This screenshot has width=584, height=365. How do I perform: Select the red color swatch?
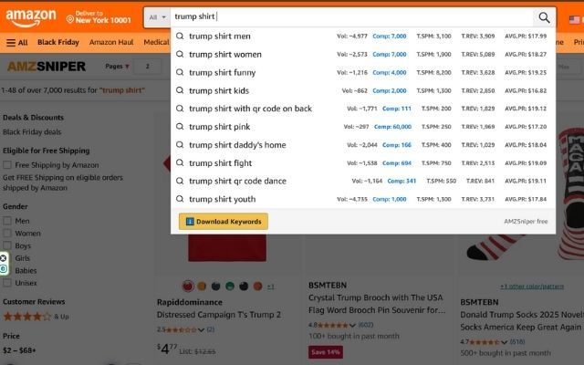click(x=188, y=286)
